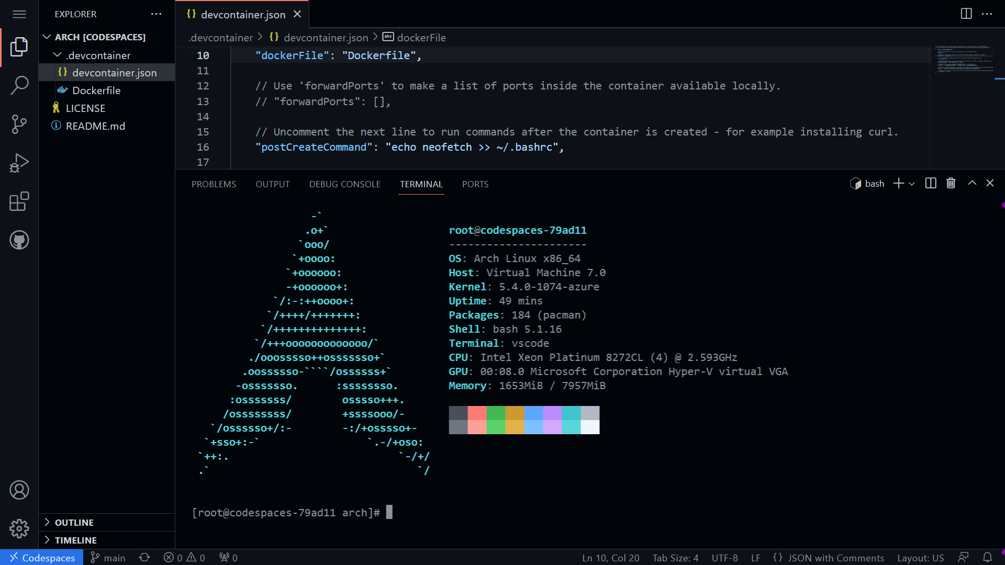1005x565 pixels.
Task: Open the Extensions view
Action: coord(19,201)
